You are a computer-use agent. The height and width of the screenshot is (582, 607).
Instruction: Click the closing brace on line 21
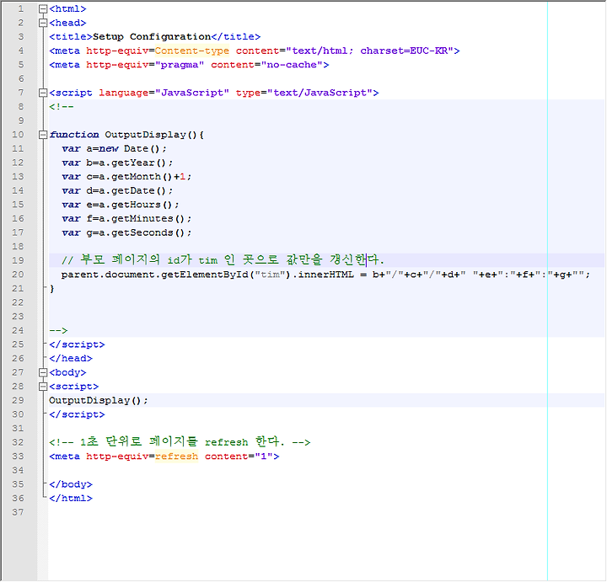(52, 289)
